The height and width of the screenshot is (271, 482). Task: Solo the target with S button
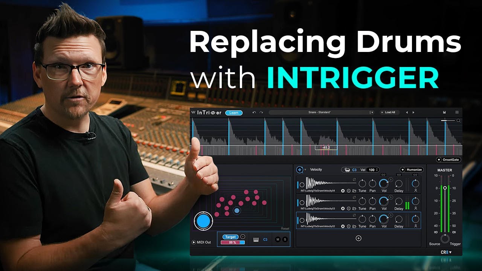[285, 239]
